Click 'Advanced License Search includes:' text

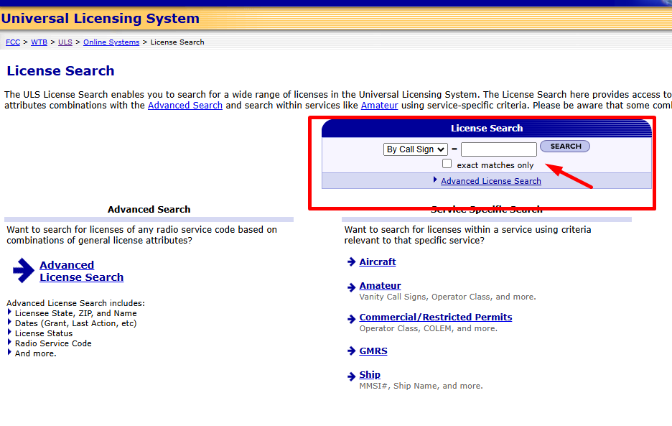(x=75, y=303)
